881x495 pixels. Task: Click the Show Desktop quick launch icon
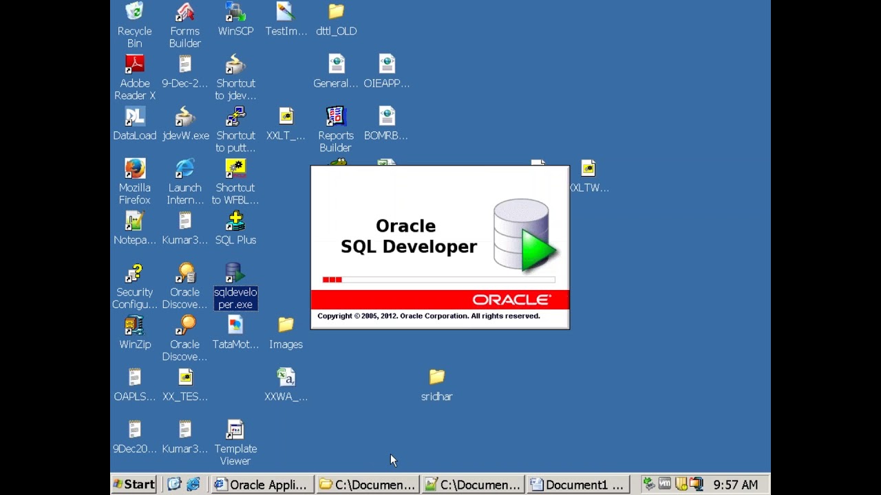click(174, 485)
